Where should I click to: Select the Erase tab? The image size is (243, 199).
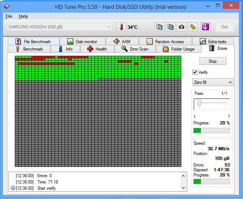point(218,48)
